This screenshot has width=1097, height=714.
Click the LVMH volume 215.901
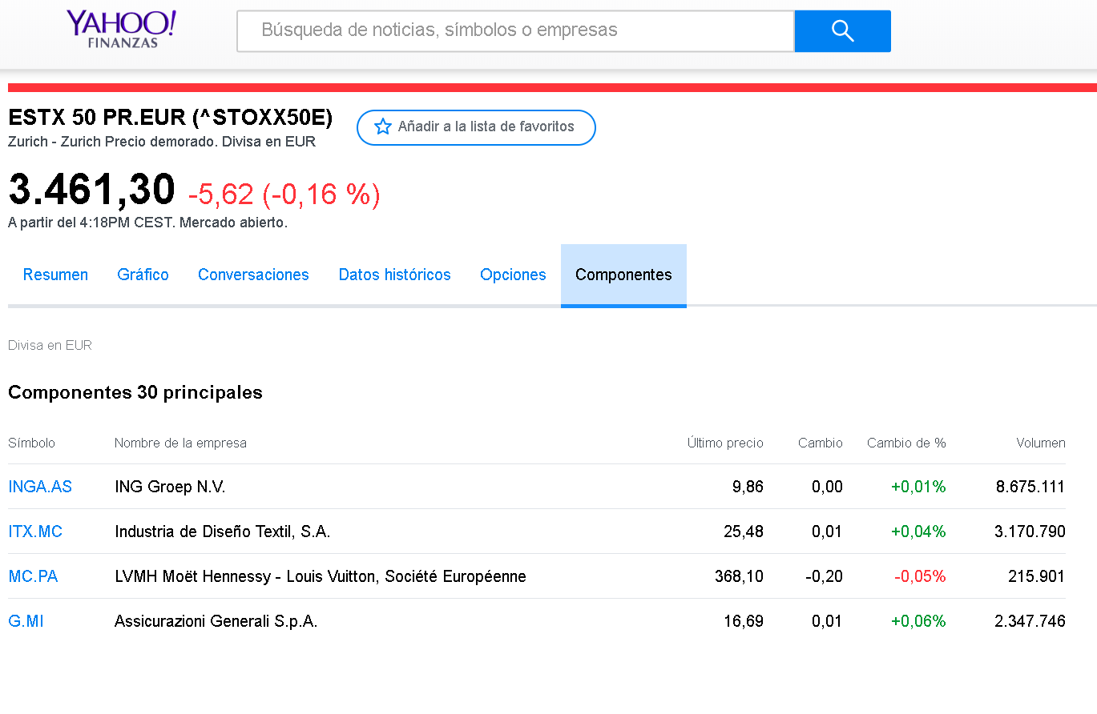pos(1037,576)
